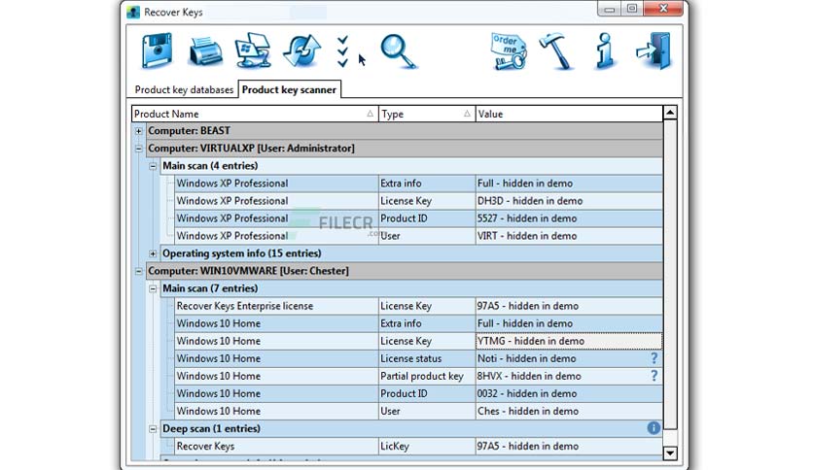Sort by Product Name column header
Viewport: 813px width, 470px height.
click(255, 114)
